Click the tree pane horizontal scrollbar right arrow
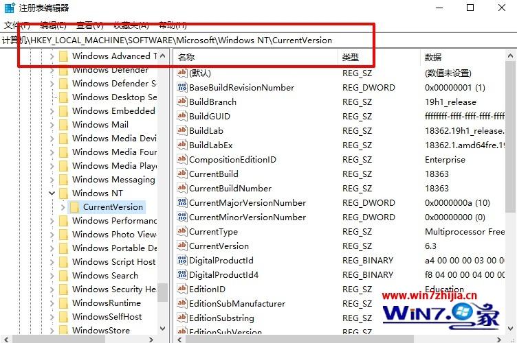The height and width of the screenshot is (343, 517). pos(151,339)
